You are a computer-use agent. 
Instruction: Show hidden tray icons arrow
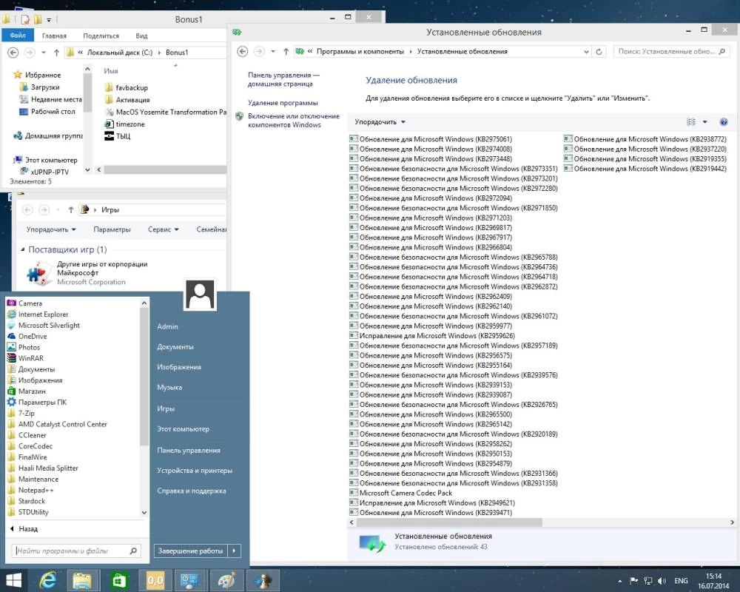pos(619,581)
